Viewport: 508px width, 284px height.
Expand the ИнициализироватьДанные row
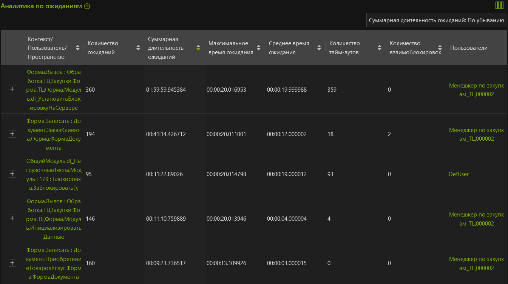pyautogui.click(x=12, y=218)
